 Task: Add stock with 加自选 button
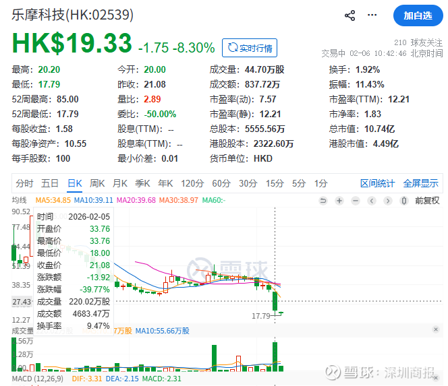418,15
